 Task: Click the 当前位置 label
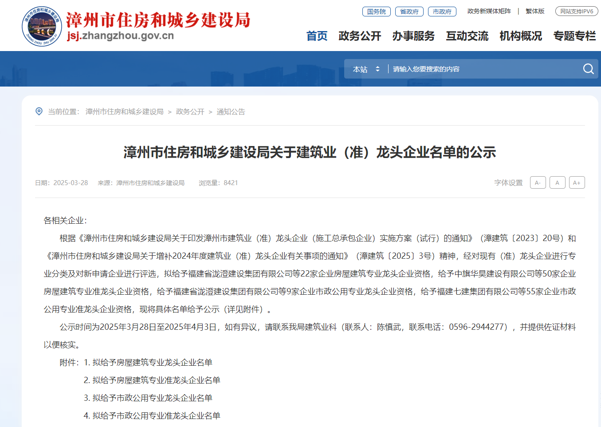pyautogui.click(x=63, y=111)
